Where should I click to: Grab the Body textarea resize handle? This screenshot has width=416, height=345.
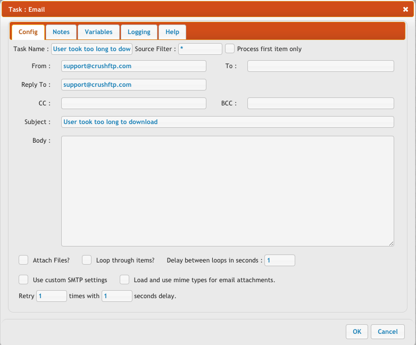(392, 243)
